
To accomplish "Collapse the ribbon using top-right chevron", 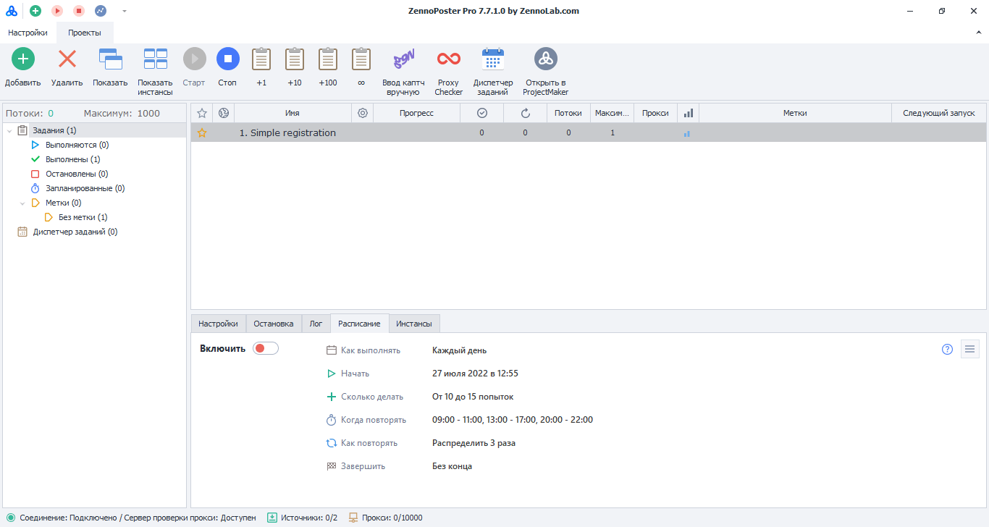I will [978, 33].
